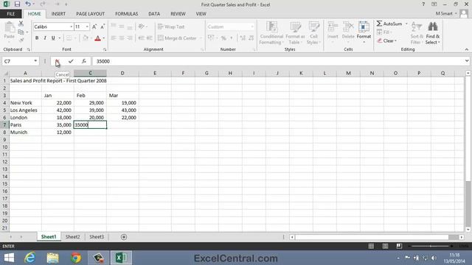Launch Excel from the Windows taskbar
Screen dimensions: 472x265
point(121,258)
